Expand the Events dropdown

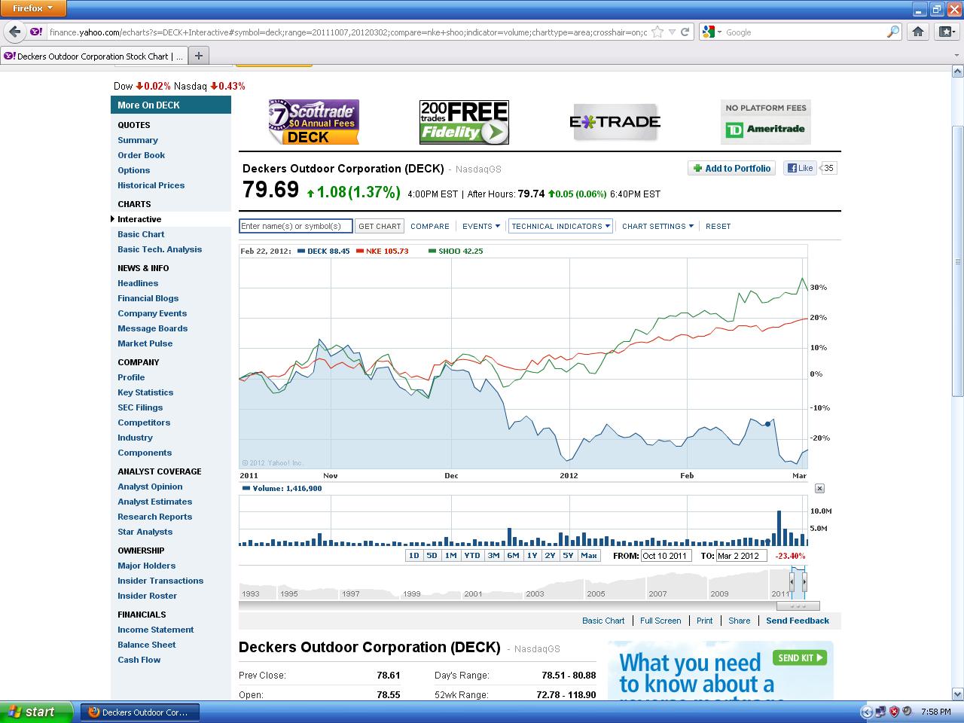(480, 226)
